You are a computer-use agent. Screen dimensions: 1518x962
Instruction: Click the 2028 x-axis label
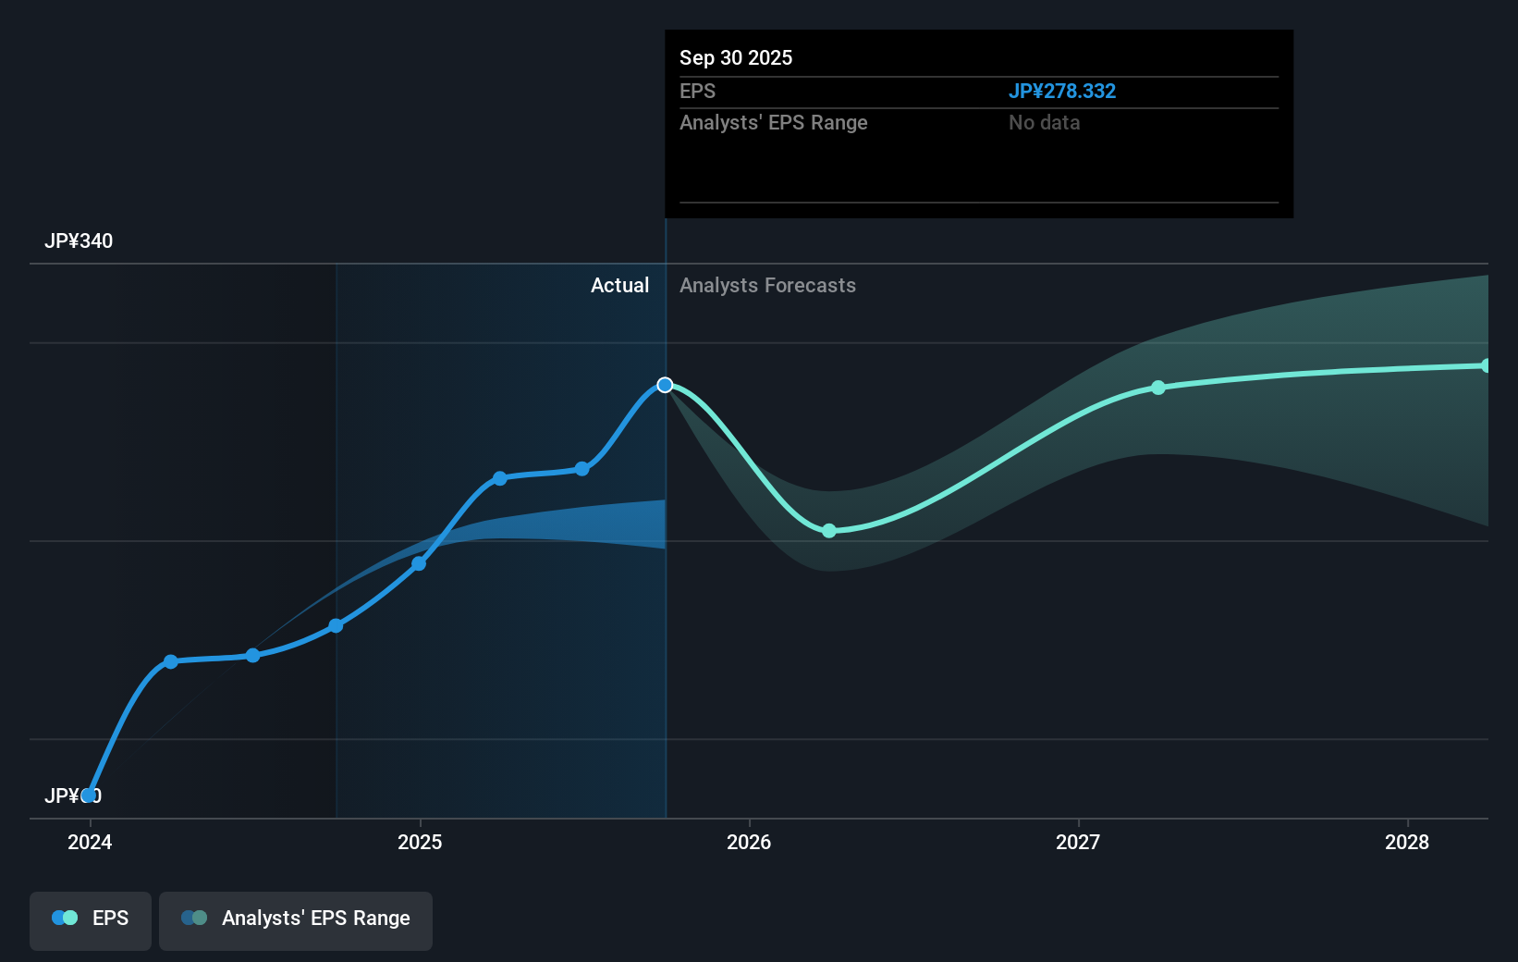pos(1407,842)
